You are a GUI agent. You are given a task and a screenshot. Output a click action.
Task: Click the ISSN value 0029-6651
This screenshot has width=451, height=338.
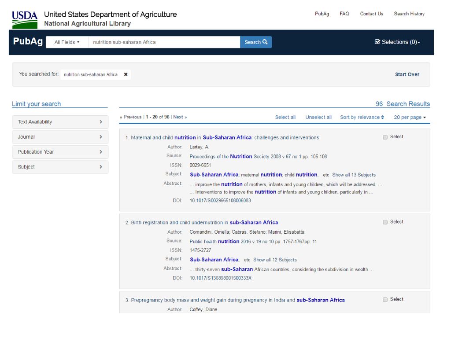click(200, 165)
